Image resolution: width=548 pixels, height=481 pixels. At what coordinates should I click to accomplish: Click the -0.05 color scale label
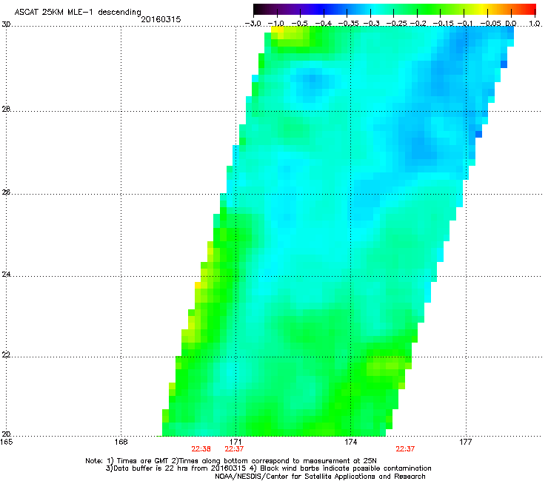491,24
